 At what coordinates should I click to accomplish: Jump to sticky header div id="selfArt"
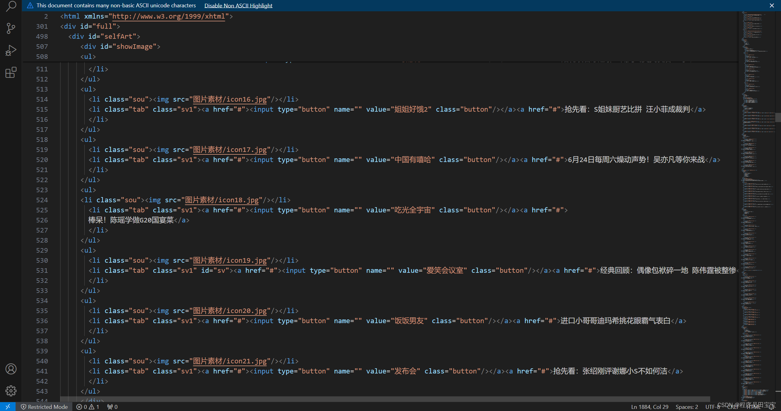click(x=104, y=36)
